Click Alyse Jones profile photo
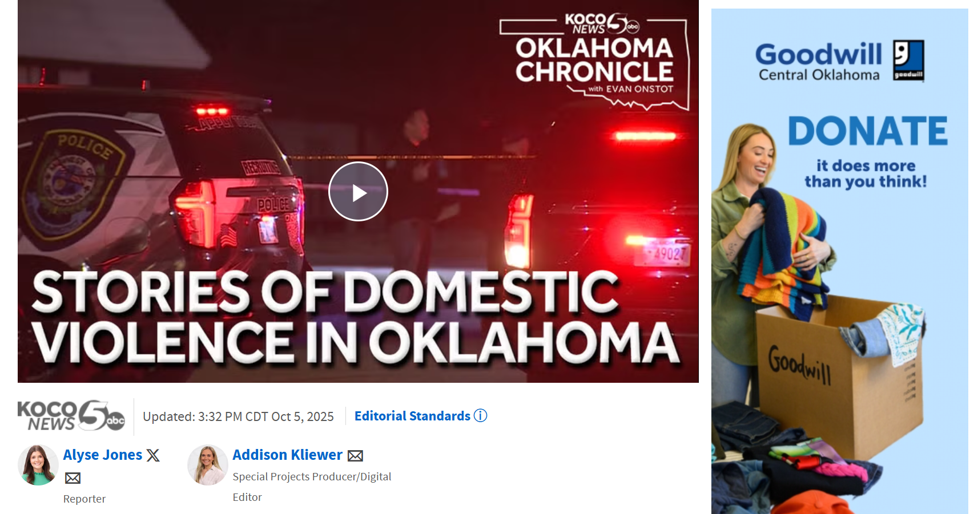Screen dimensions: 978x514 coord(38,465)
